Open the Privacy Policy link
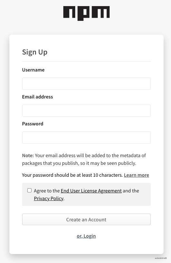This screenshot has width=171, height=263. tap(49, 199)
